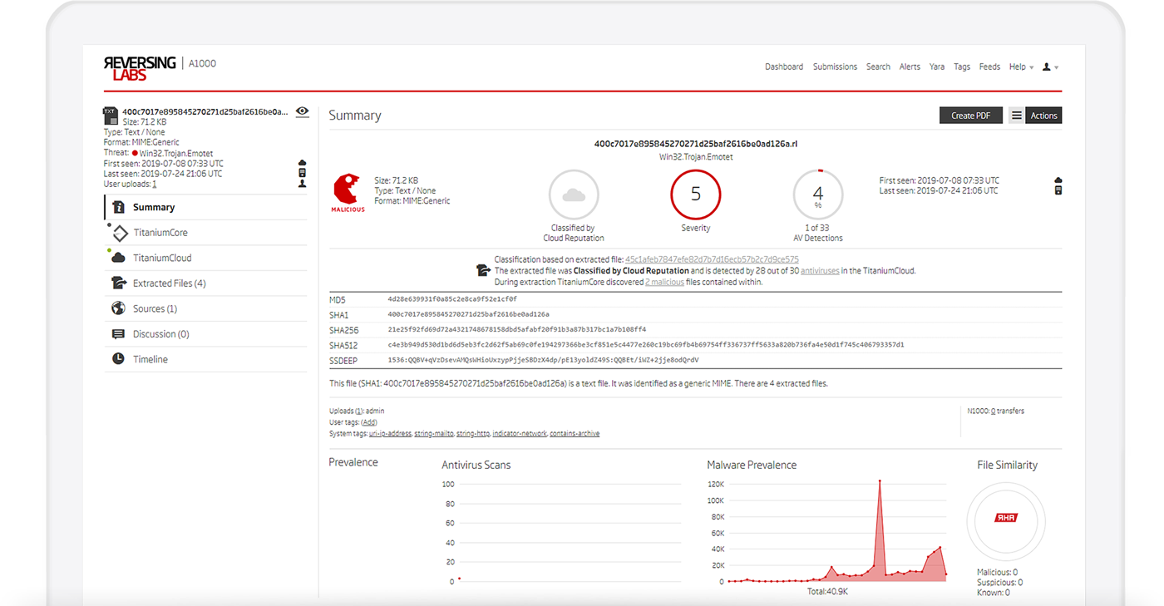This screenshot has height=606, width=1164.
Task: Click the ReversingLabs logo
Action: [140, 68]
